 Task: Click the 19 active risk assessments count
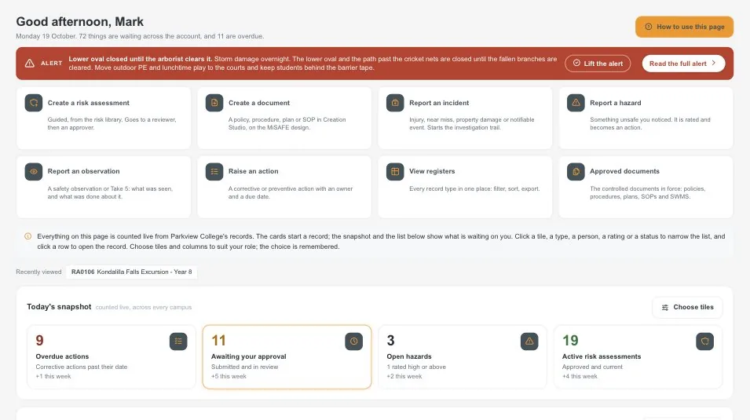[570, 341]
